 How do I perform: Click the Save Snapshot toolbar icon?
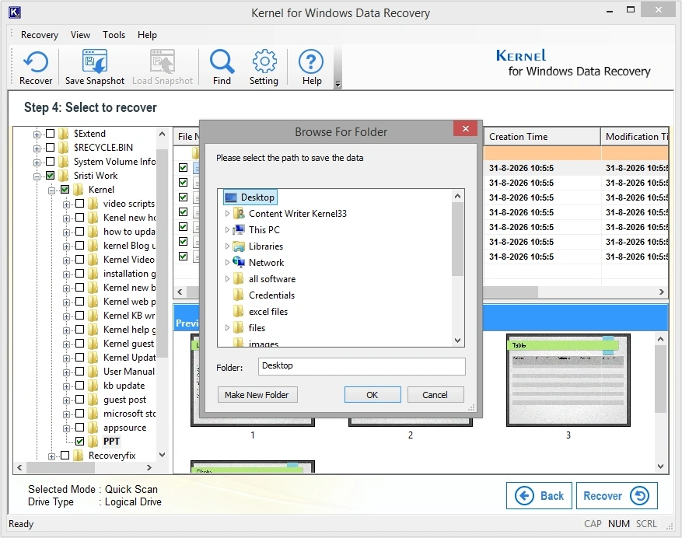pos(94,67)
